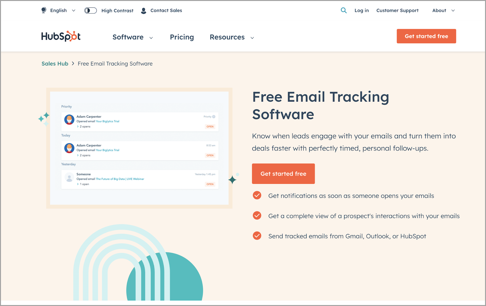Click Get started free below description

click(x=283, y=174)
